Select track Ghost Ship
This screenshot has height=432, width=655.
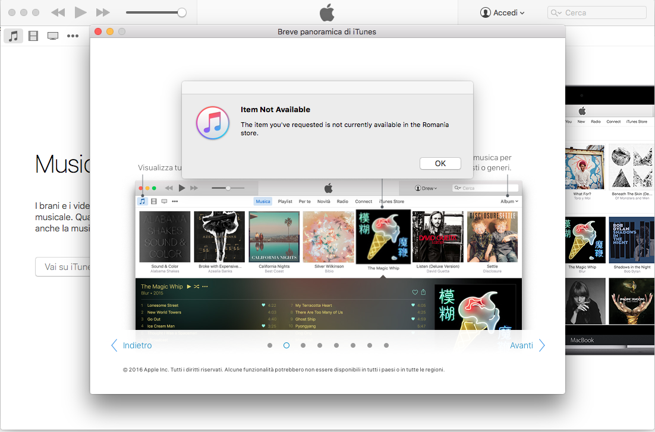306,319
